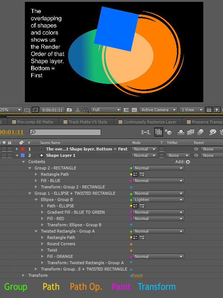Click the blue label color swatch of Shape Layer 1
This screenshot has width=223, height=298.
point(22,155)
